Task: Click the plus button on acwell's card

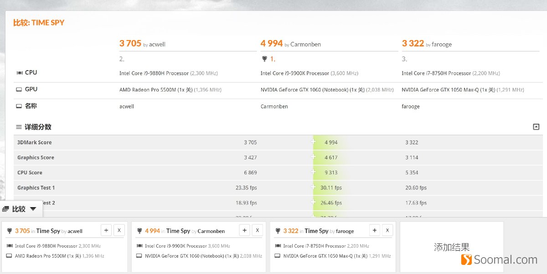Action: 106,230
